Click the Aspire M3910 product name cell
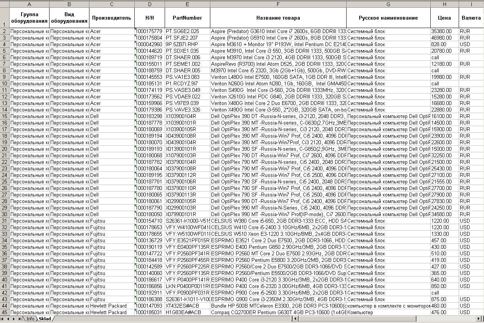The height and width of the screenshot is (323, 484). tap(278, 51)
